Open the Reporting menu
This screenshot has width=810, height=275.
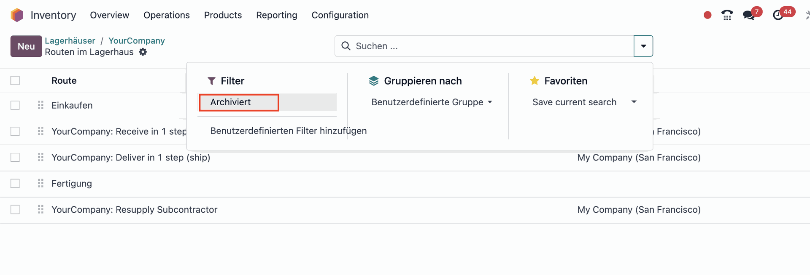click(x=276, y=15)
